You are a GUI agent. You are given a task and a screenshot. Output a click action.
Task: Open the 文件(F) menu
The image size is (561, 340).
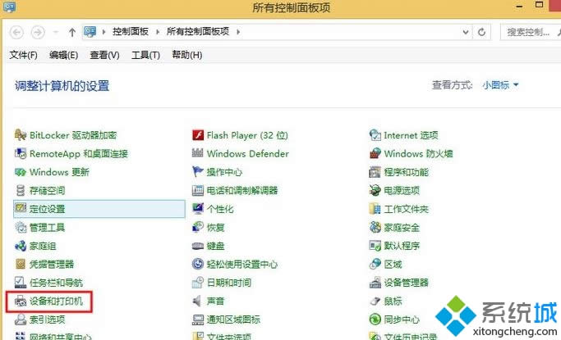(23, 55)
